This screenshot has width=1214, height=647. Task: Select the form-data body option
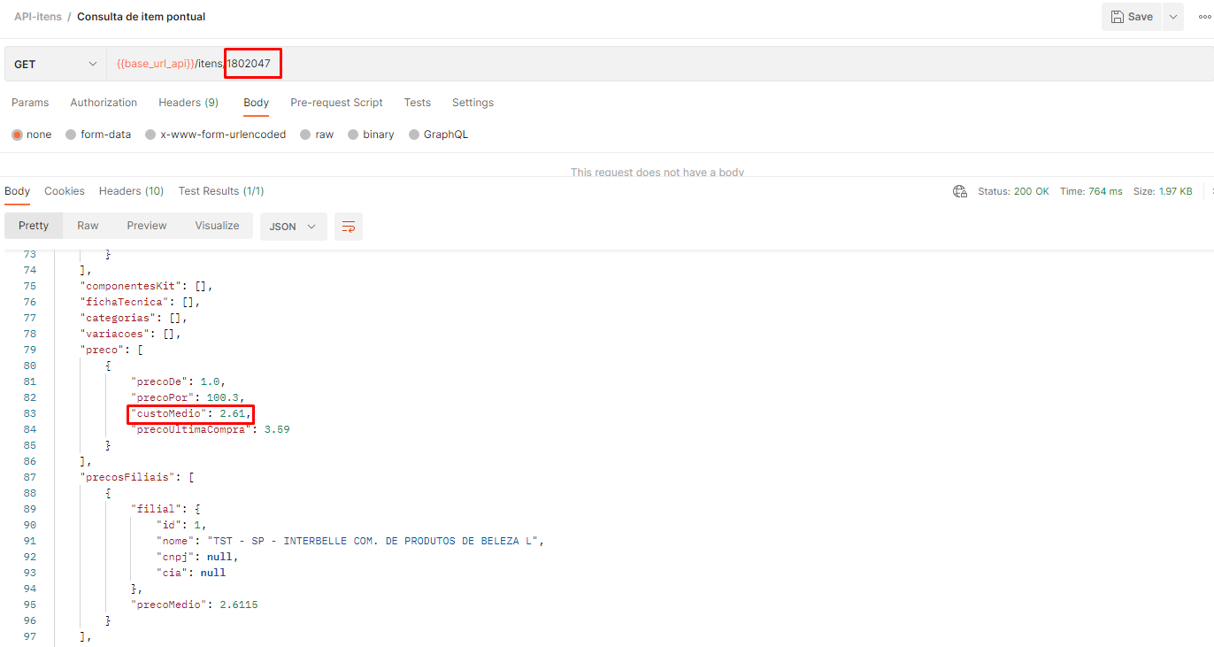(x=98, y=135)
